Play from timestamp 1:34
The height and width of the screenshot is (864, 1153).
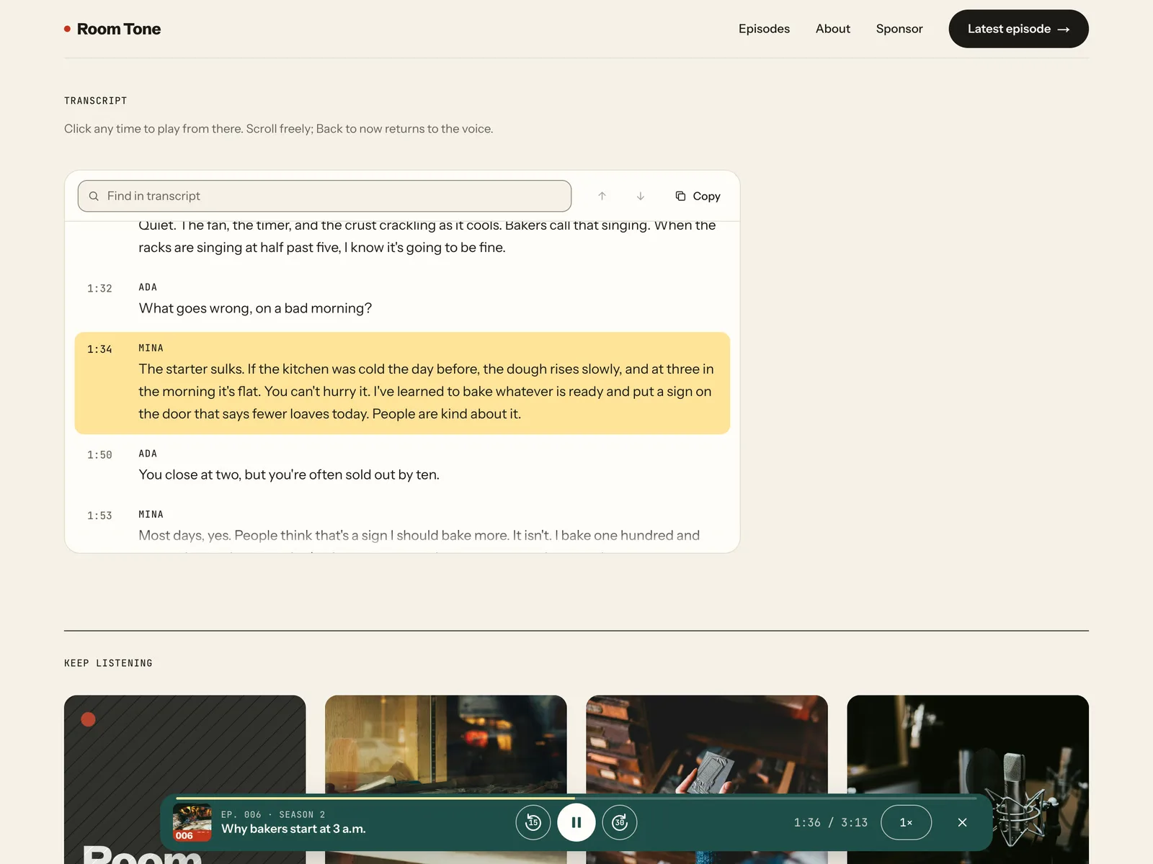coord(99,349)
